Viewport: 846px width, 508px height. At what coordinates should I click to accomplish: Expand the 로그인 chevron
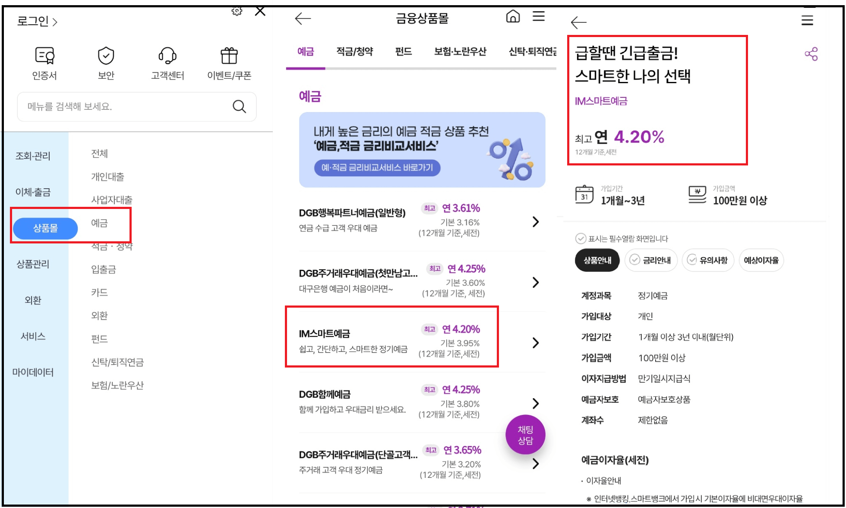pyautogui.click(x=55, y=22)
